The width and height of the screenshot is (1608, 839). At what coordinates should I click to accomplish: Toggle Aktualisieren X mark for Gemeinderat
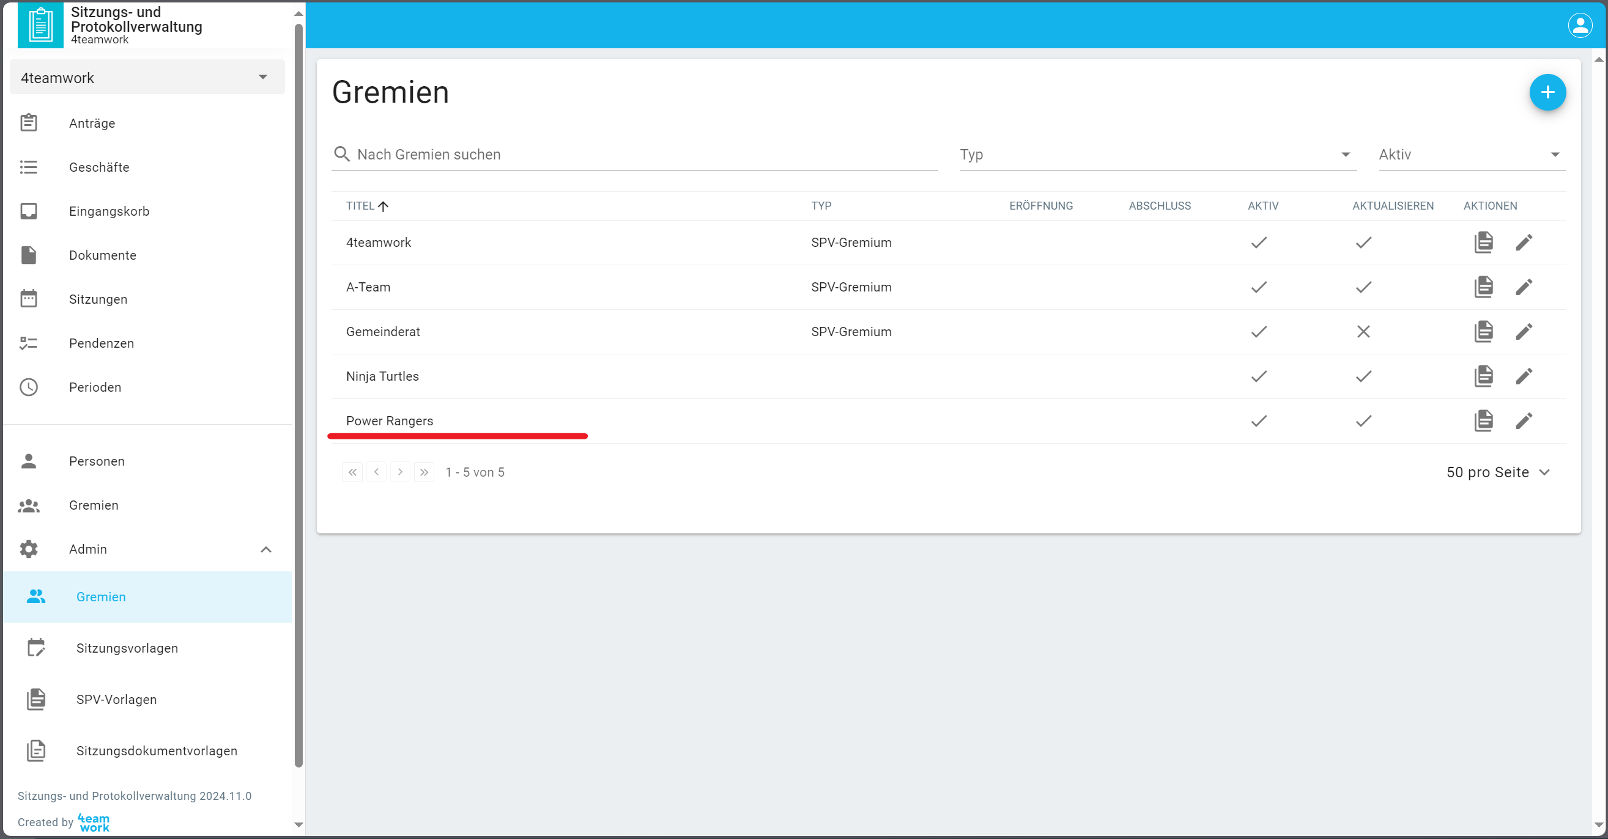click(1363, 332)
